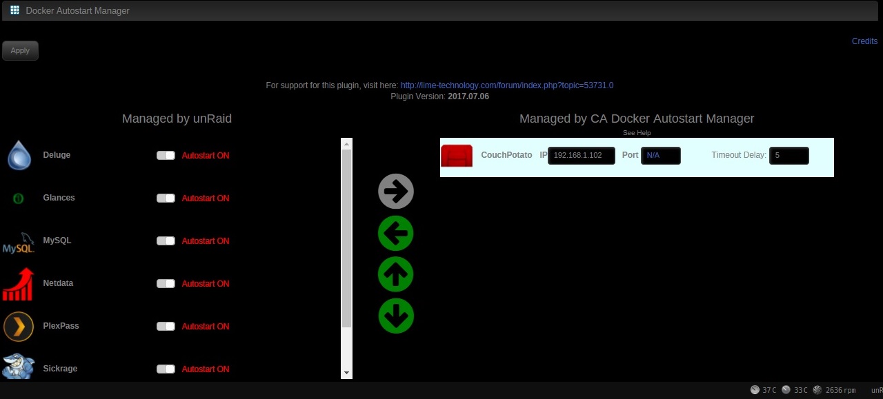Select the Deluge container name
Image resolution: width=883 pixels, height=399 pixels.
click(x=57, y=155)
